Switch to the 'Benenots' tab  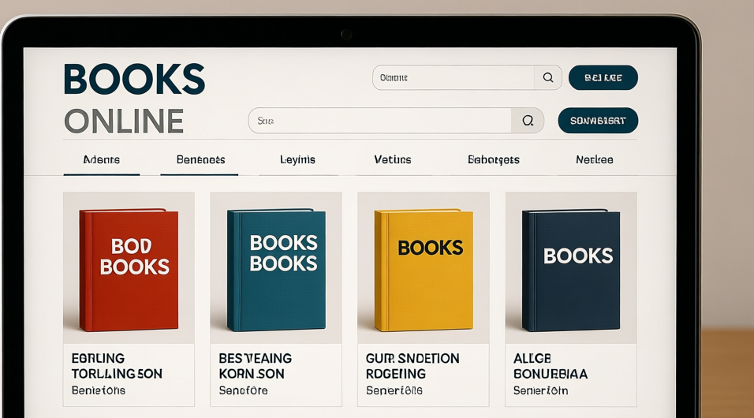(200, 159)
